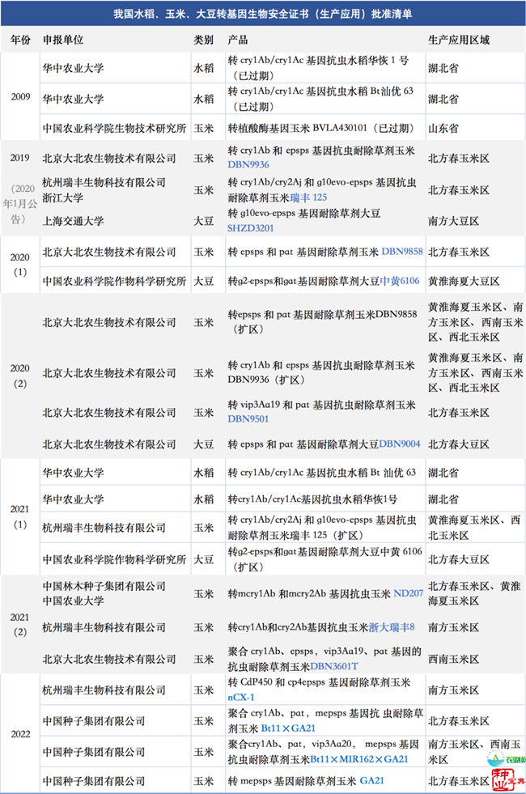This screenshot has width=526, height=794.
Task: Open the standalone GA21 link in last row
Action: (x=372, y=781)
